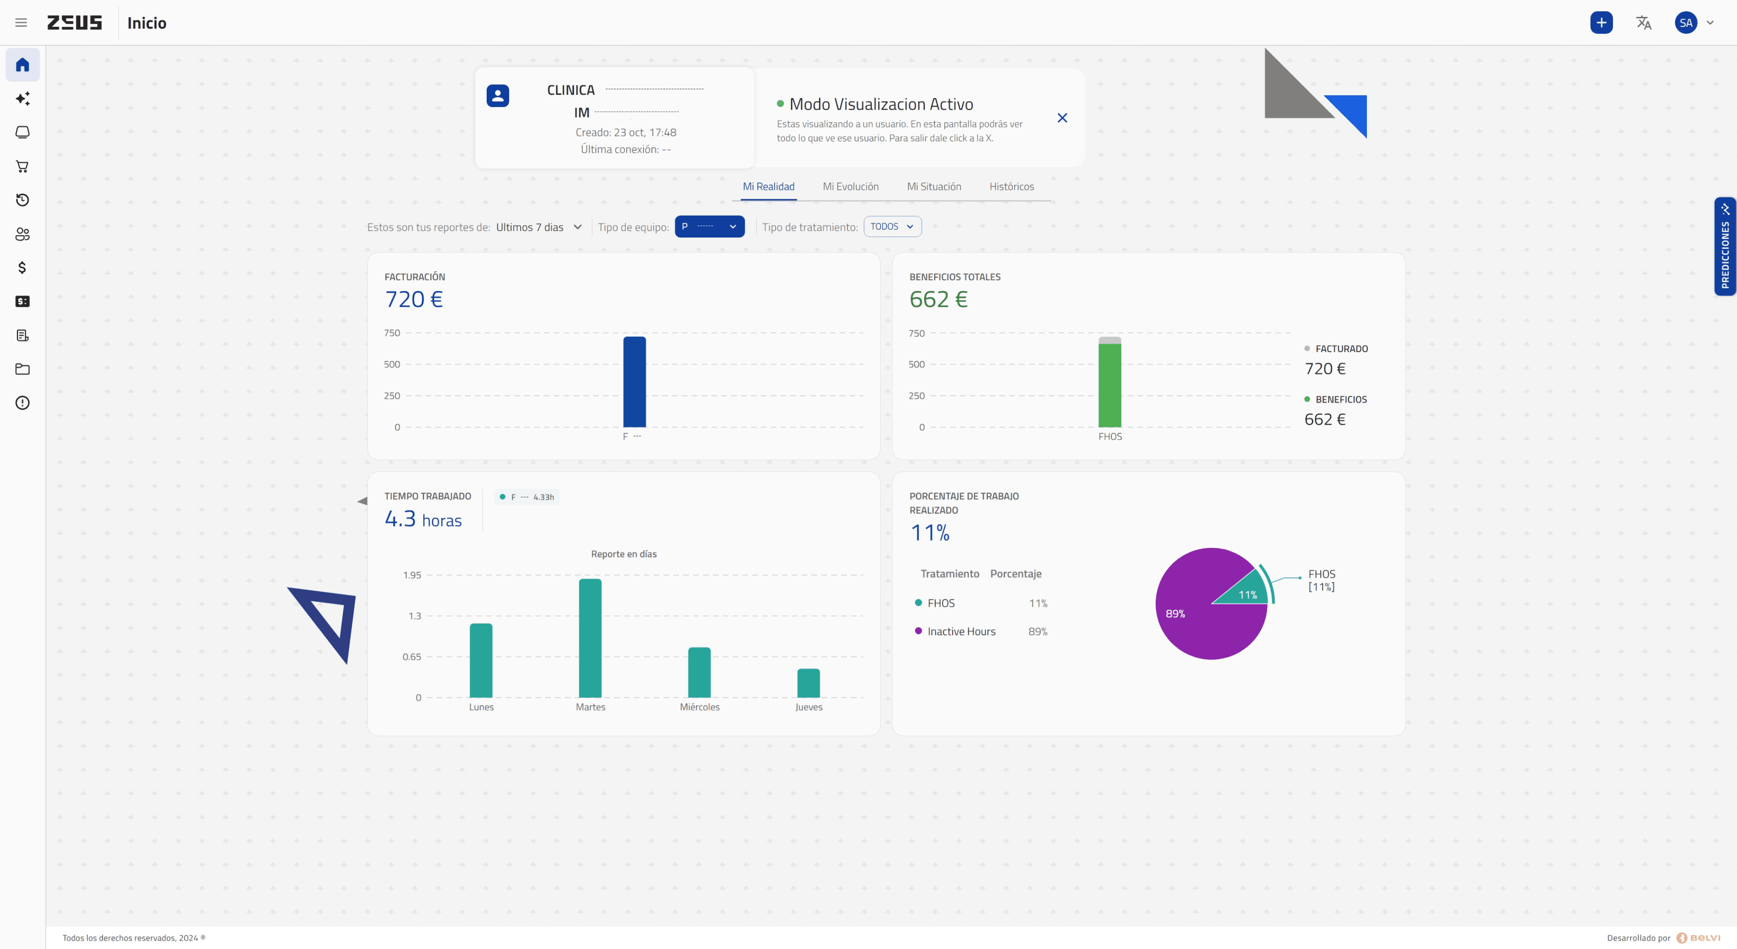Open the shopping cart section
1737x949 pixels.
22,166
